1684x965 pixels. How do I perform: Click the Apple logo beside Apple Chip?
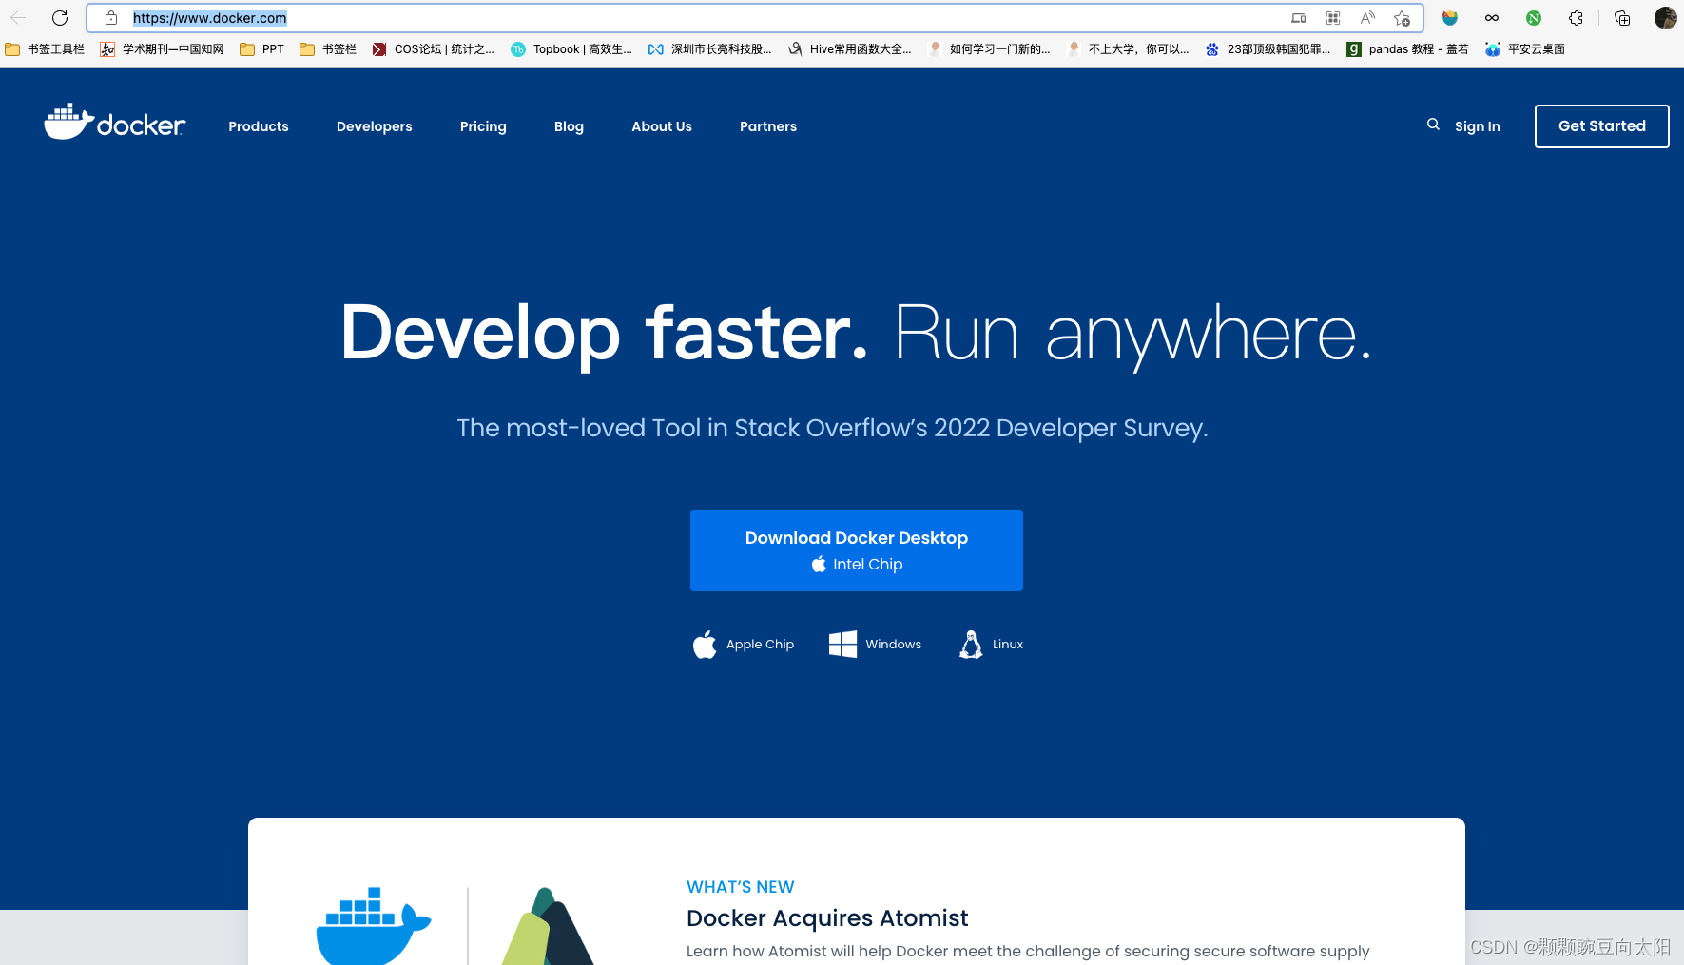[x=705, y=644]
